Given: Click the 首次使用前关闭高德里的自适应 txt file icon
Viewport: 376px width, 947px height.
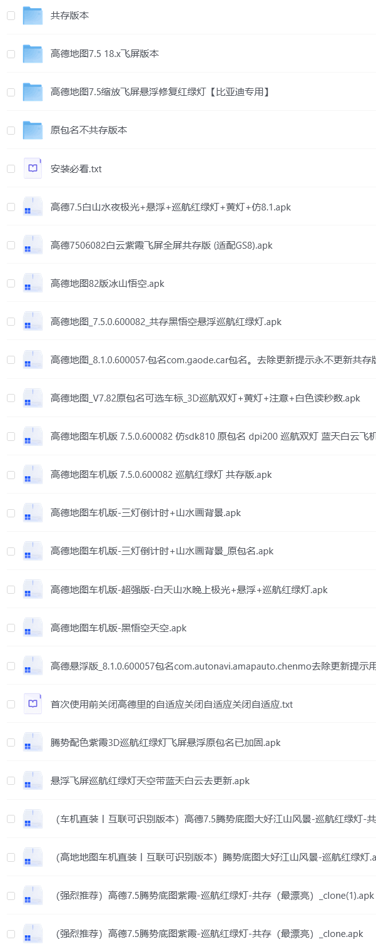Looking at the screenshot, I should [x=33, y=704].
